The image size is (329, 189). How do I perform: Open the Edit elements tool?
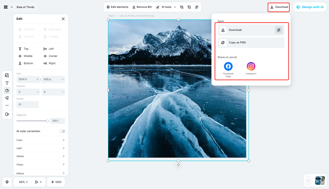tap(117, 7)
